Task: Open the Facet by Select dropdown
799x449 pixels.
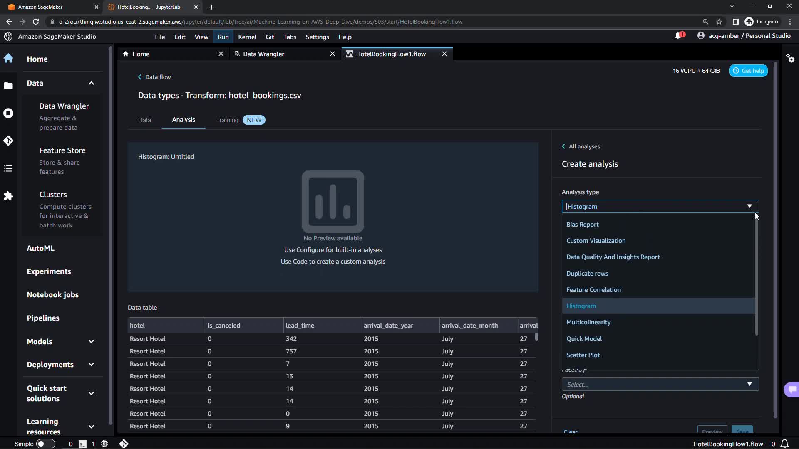Action: [x=660, y=384]
